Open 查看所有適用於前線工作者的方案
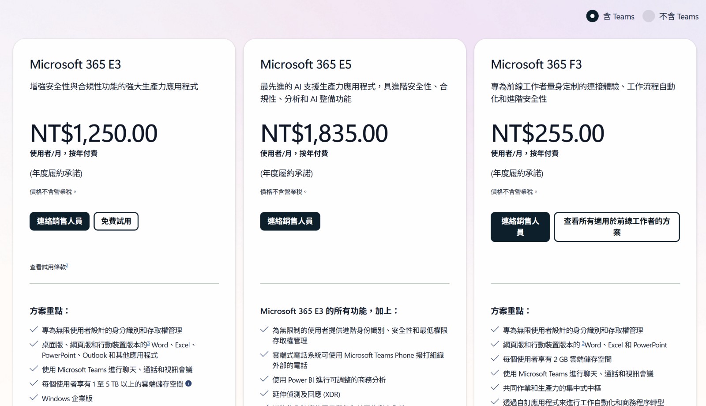Viewport: 706px width, 406px height. [616, 227]
